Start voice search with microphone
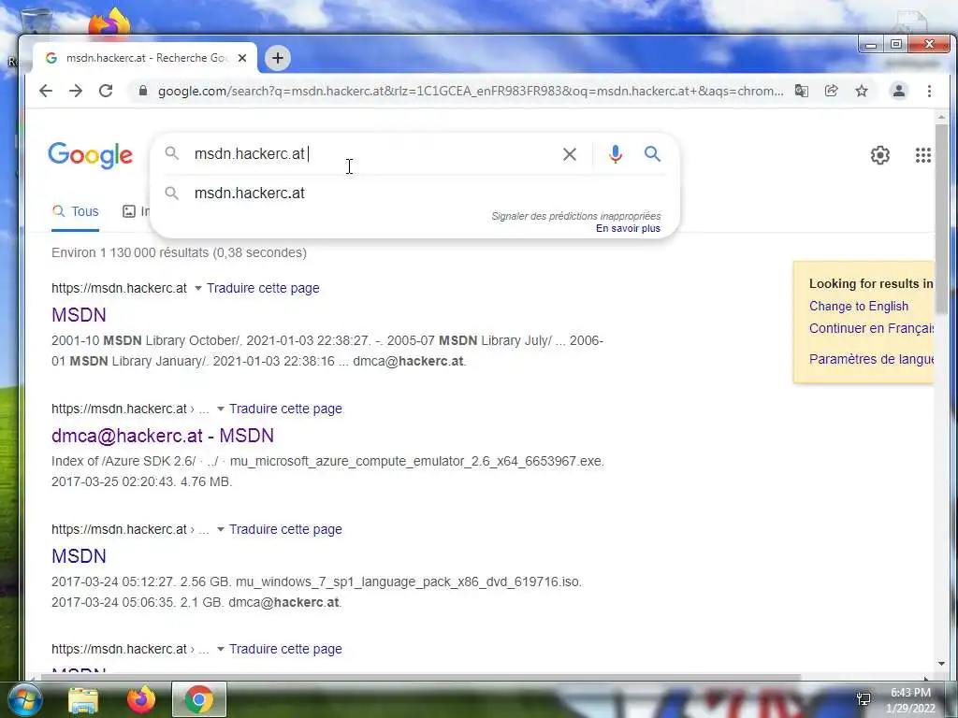958x718 pixels. [x=616, y=154]
